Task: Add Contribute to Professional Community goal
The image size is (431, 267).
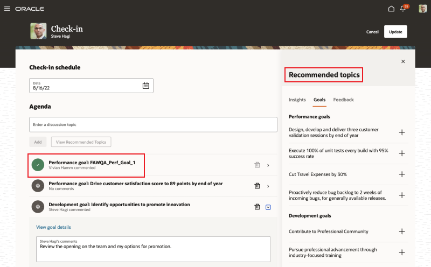Action: click(x=402, y=231)
